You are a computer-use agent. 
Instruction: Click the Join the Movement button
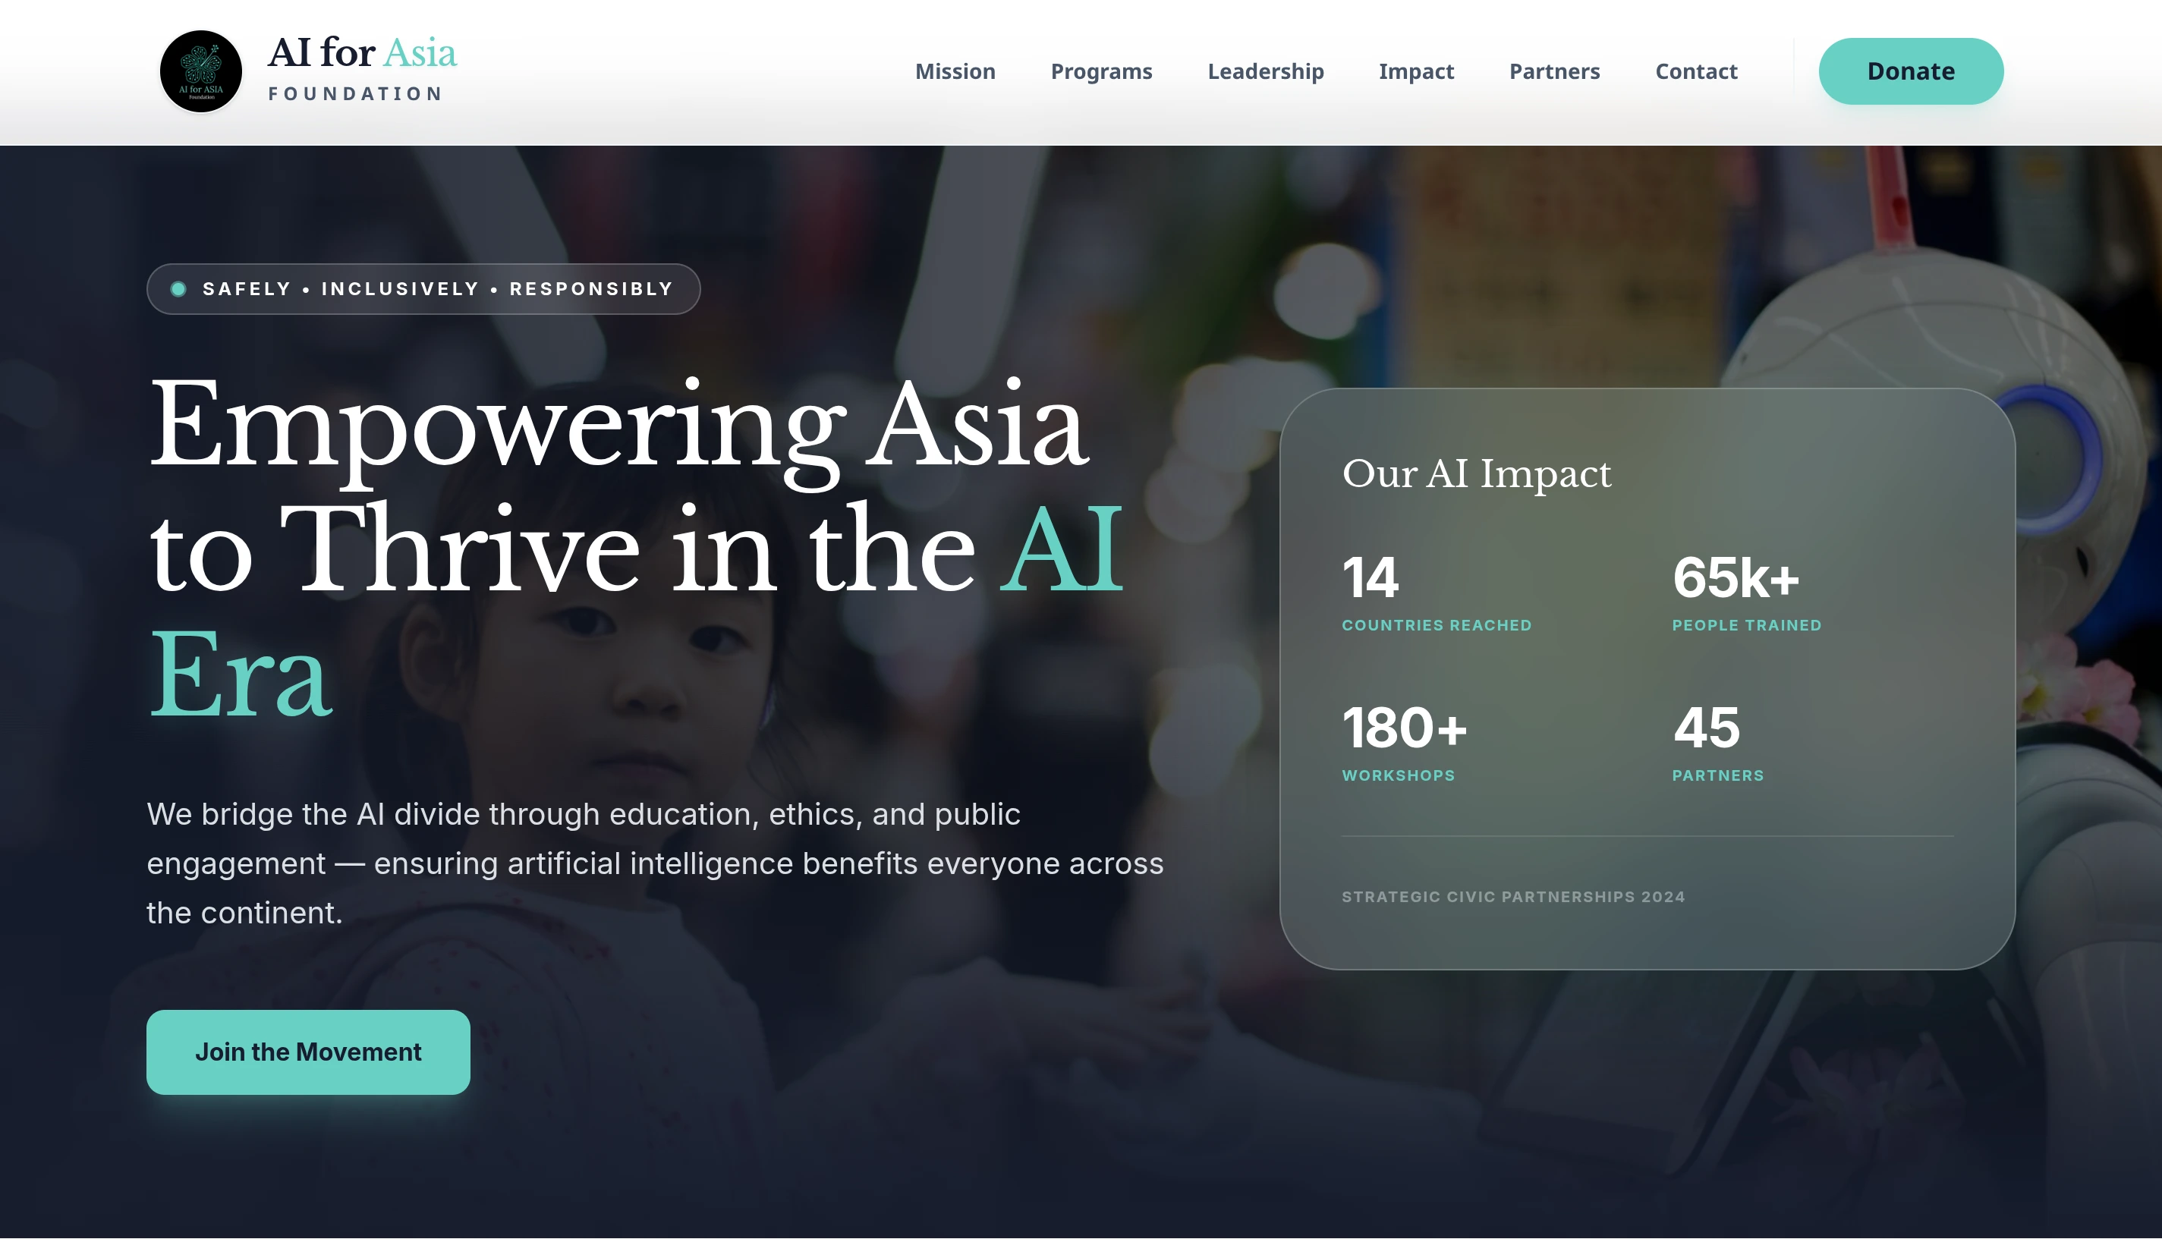(308, 1052)
